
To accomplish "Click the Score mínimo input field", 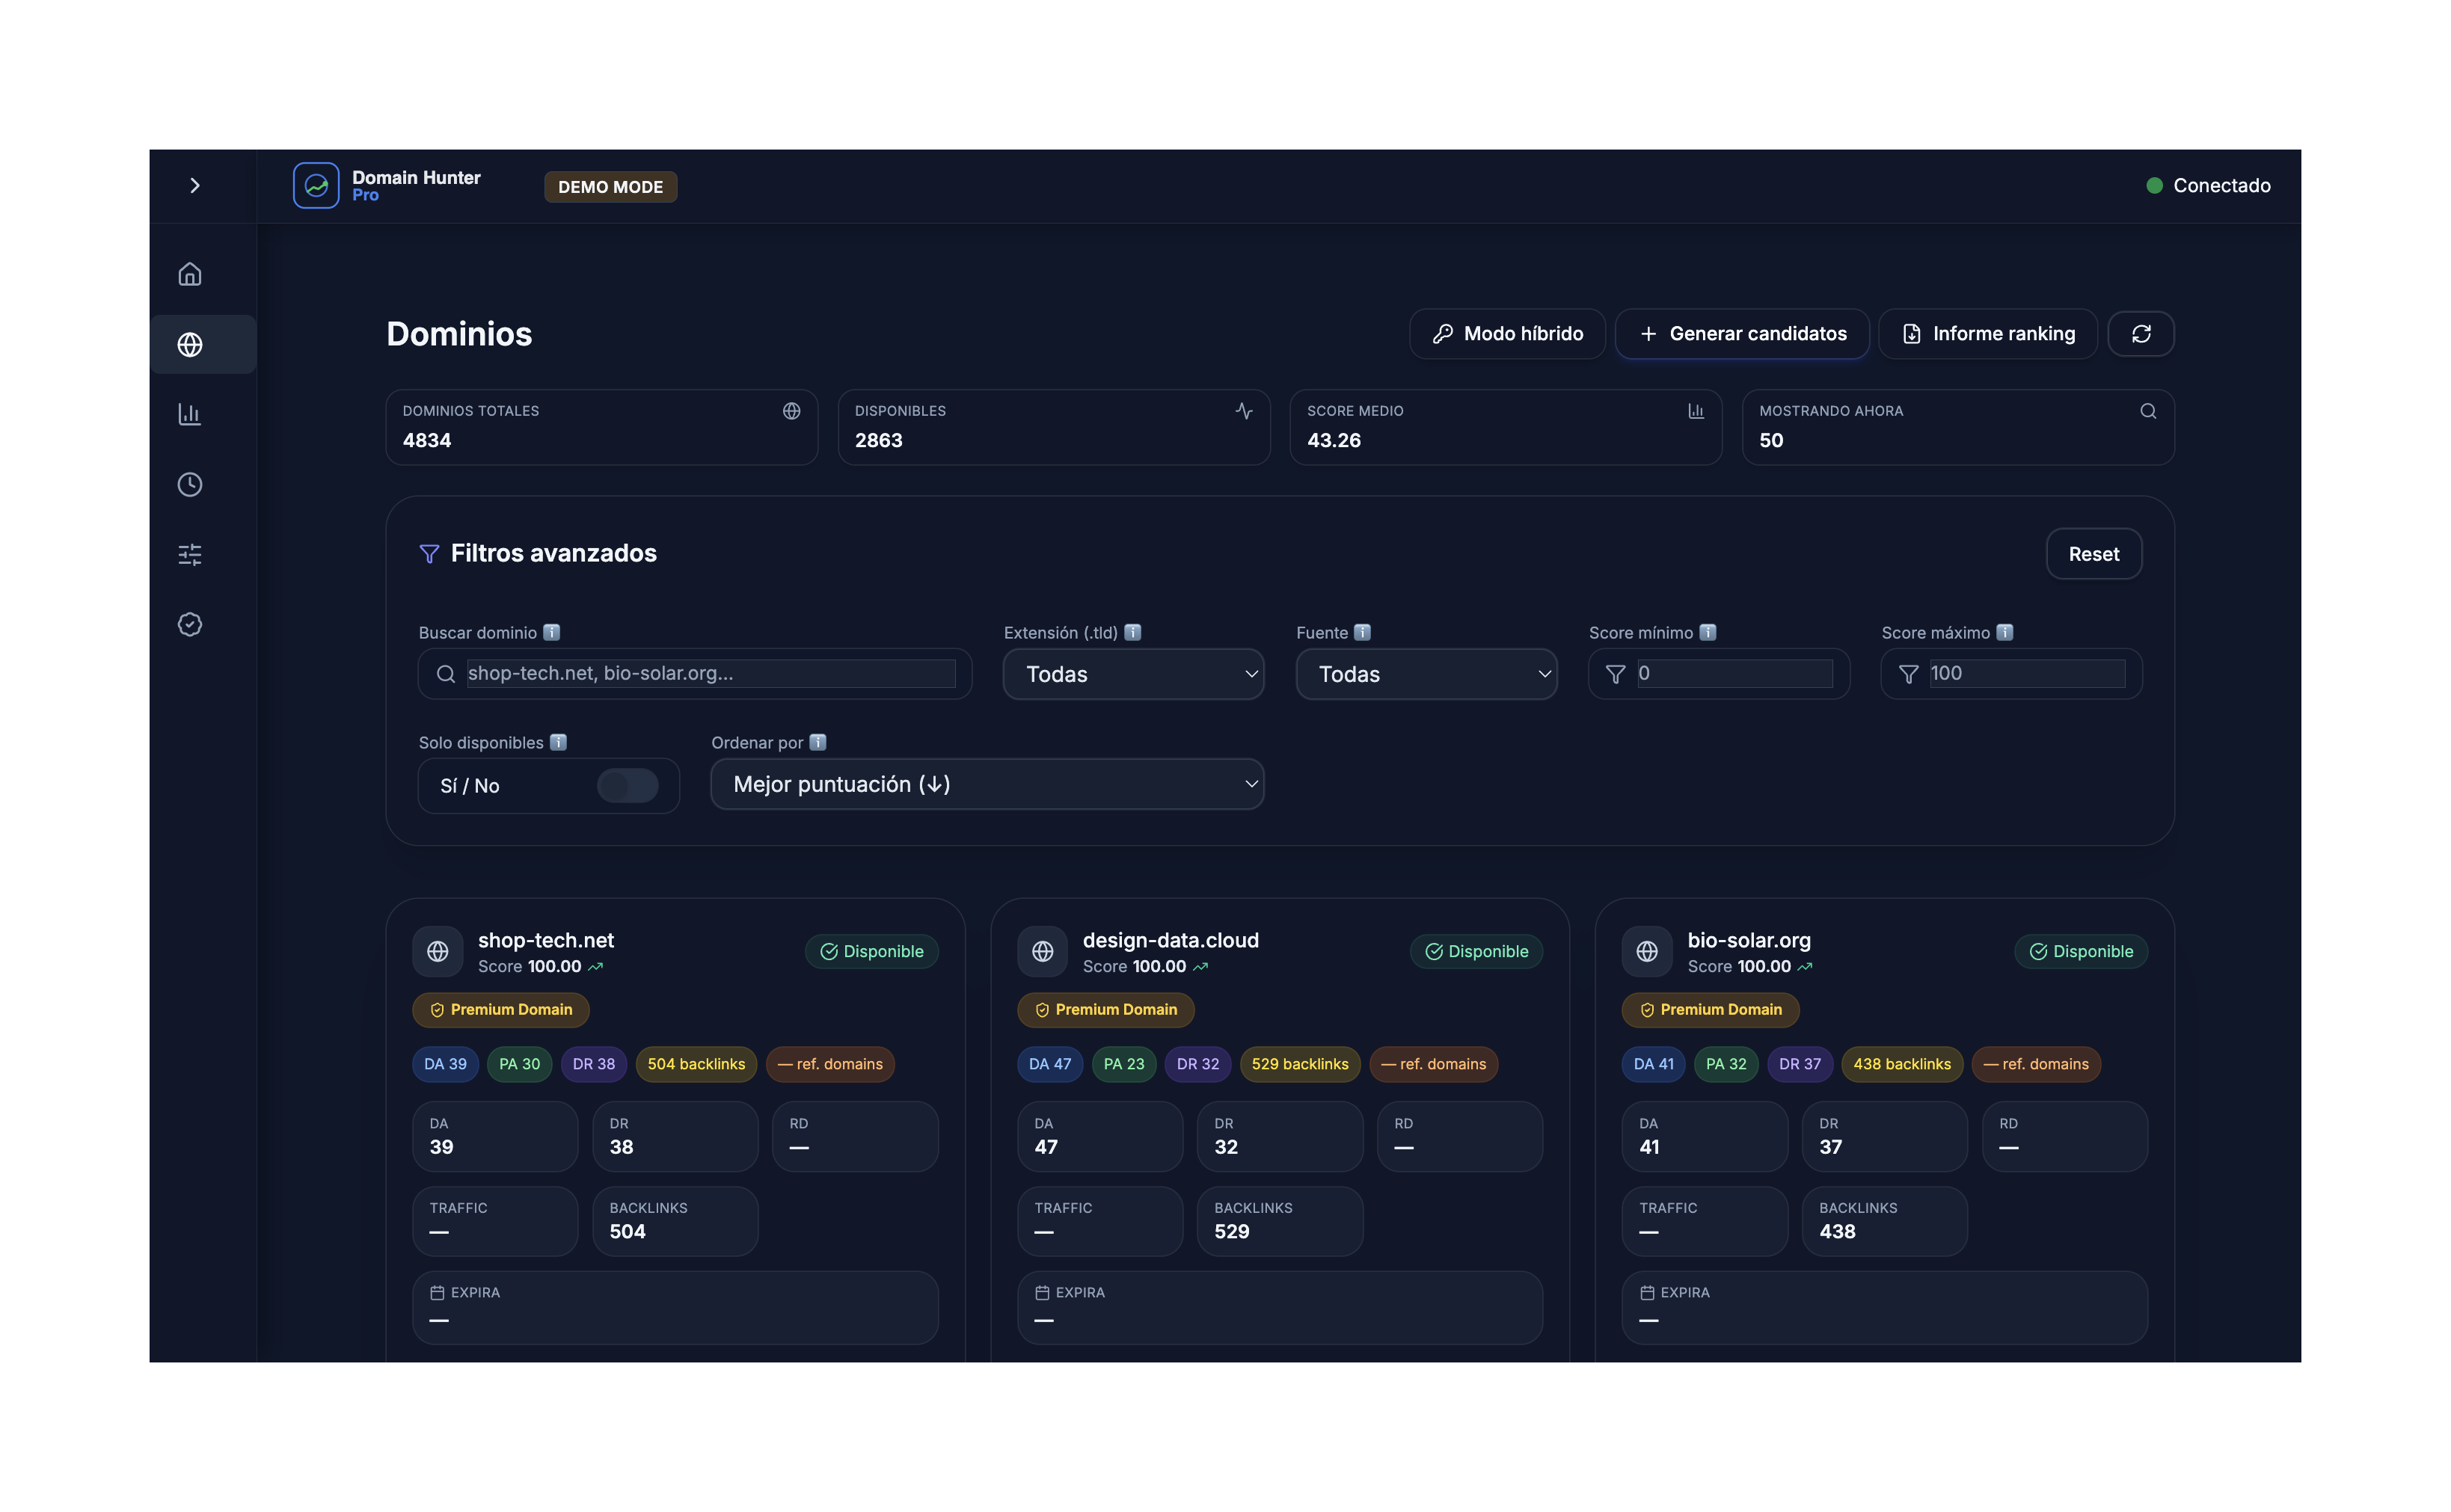I will pyautogui.click(x=1734, y=673).
